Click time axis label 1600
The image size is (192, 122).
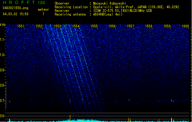(185, 26)
